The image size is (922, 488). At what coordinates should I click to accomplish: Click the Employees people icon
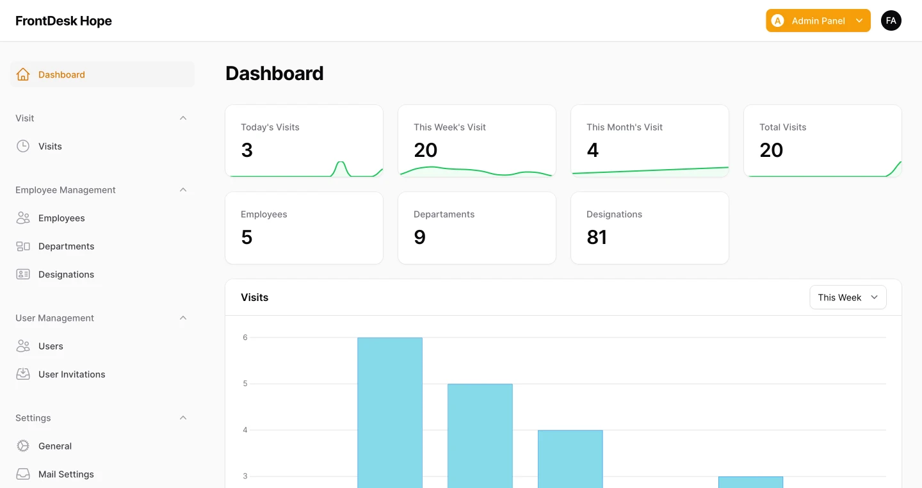tap(23, 218)
